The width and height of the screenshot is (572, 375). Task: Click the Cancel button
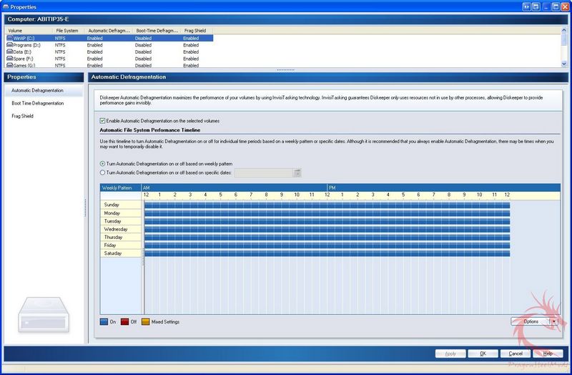coord(516,354)
